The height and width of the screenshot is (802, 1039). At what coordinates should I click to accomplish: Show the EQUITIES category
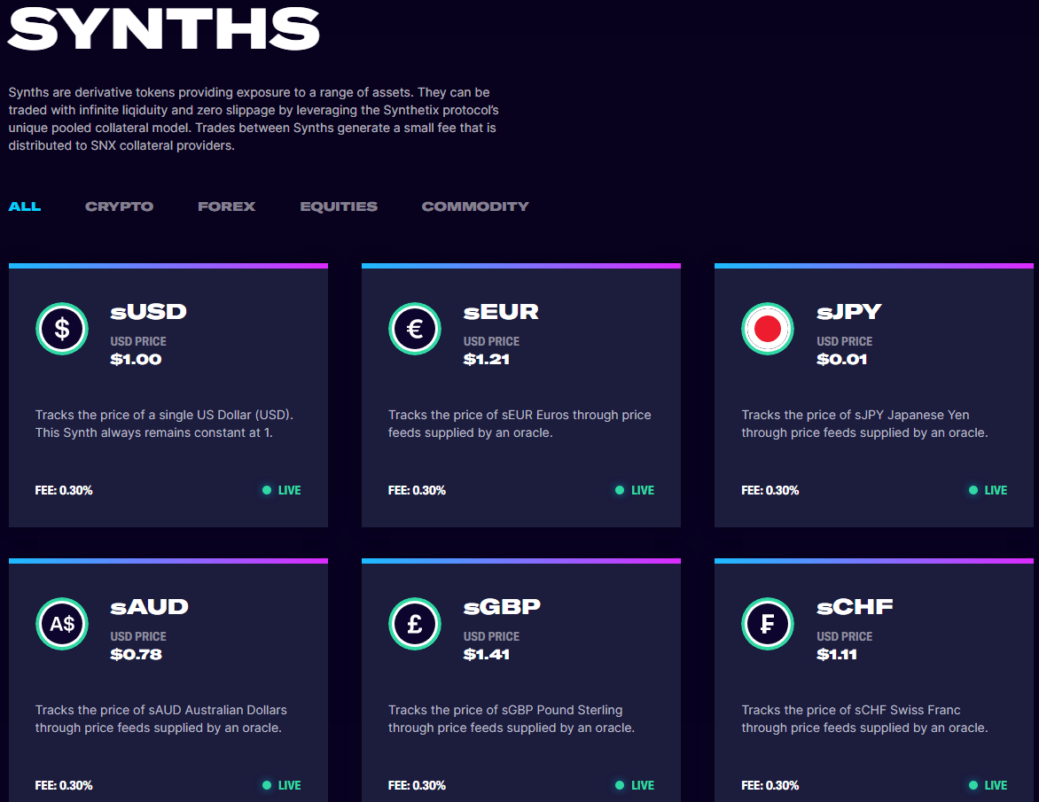point(339,206)
